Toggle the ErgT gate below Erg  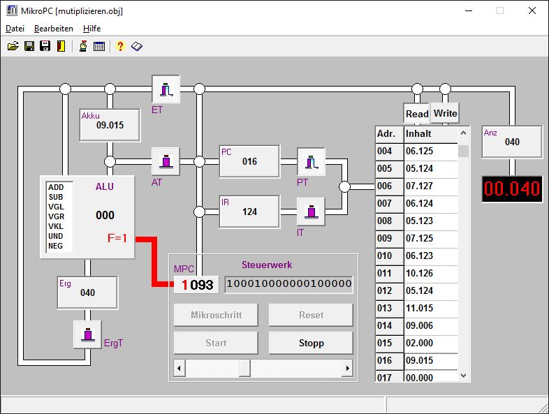click(87, 334)
